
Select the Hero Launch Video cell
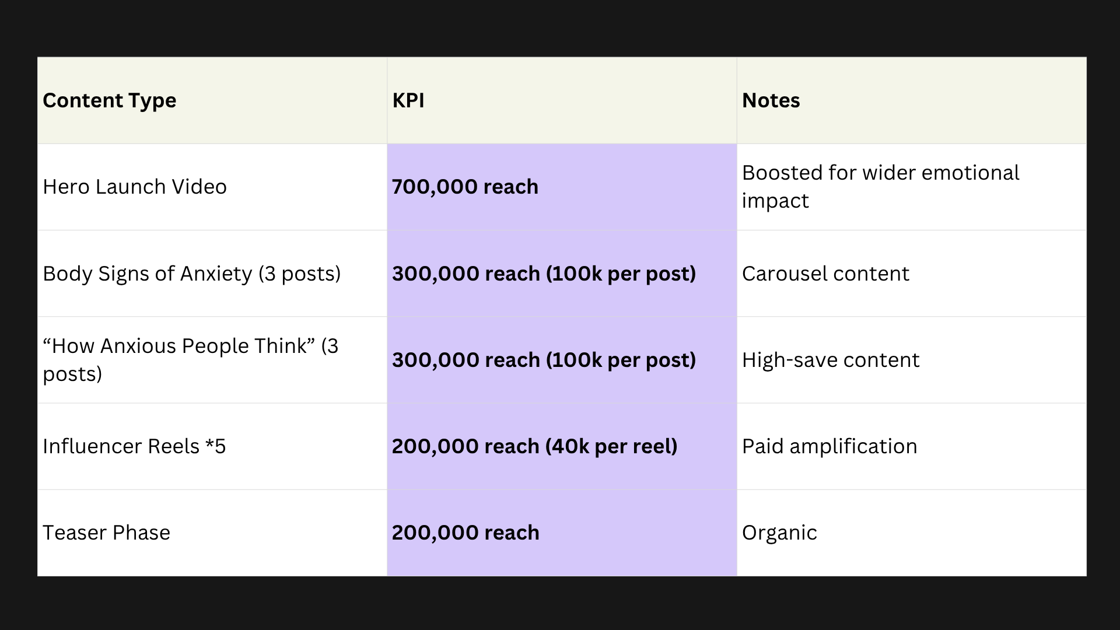tap(212, 187)
